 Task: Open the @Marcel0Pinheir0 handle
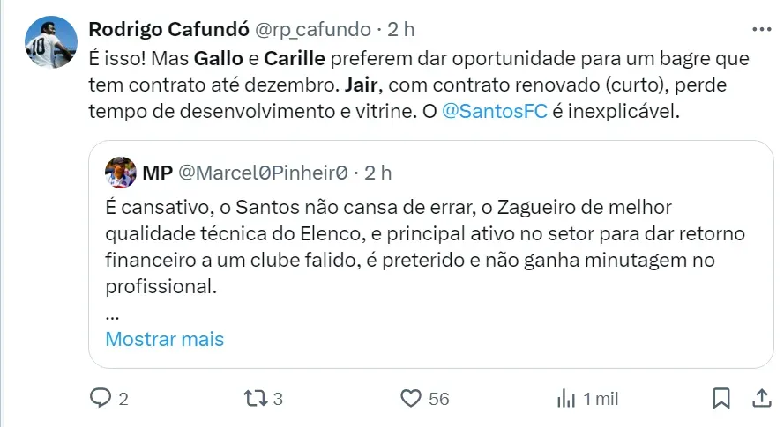click(263, 173)
